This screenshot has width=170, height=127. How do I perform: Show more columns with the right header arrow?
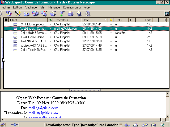pyautogui.click(x=168, y=20)
